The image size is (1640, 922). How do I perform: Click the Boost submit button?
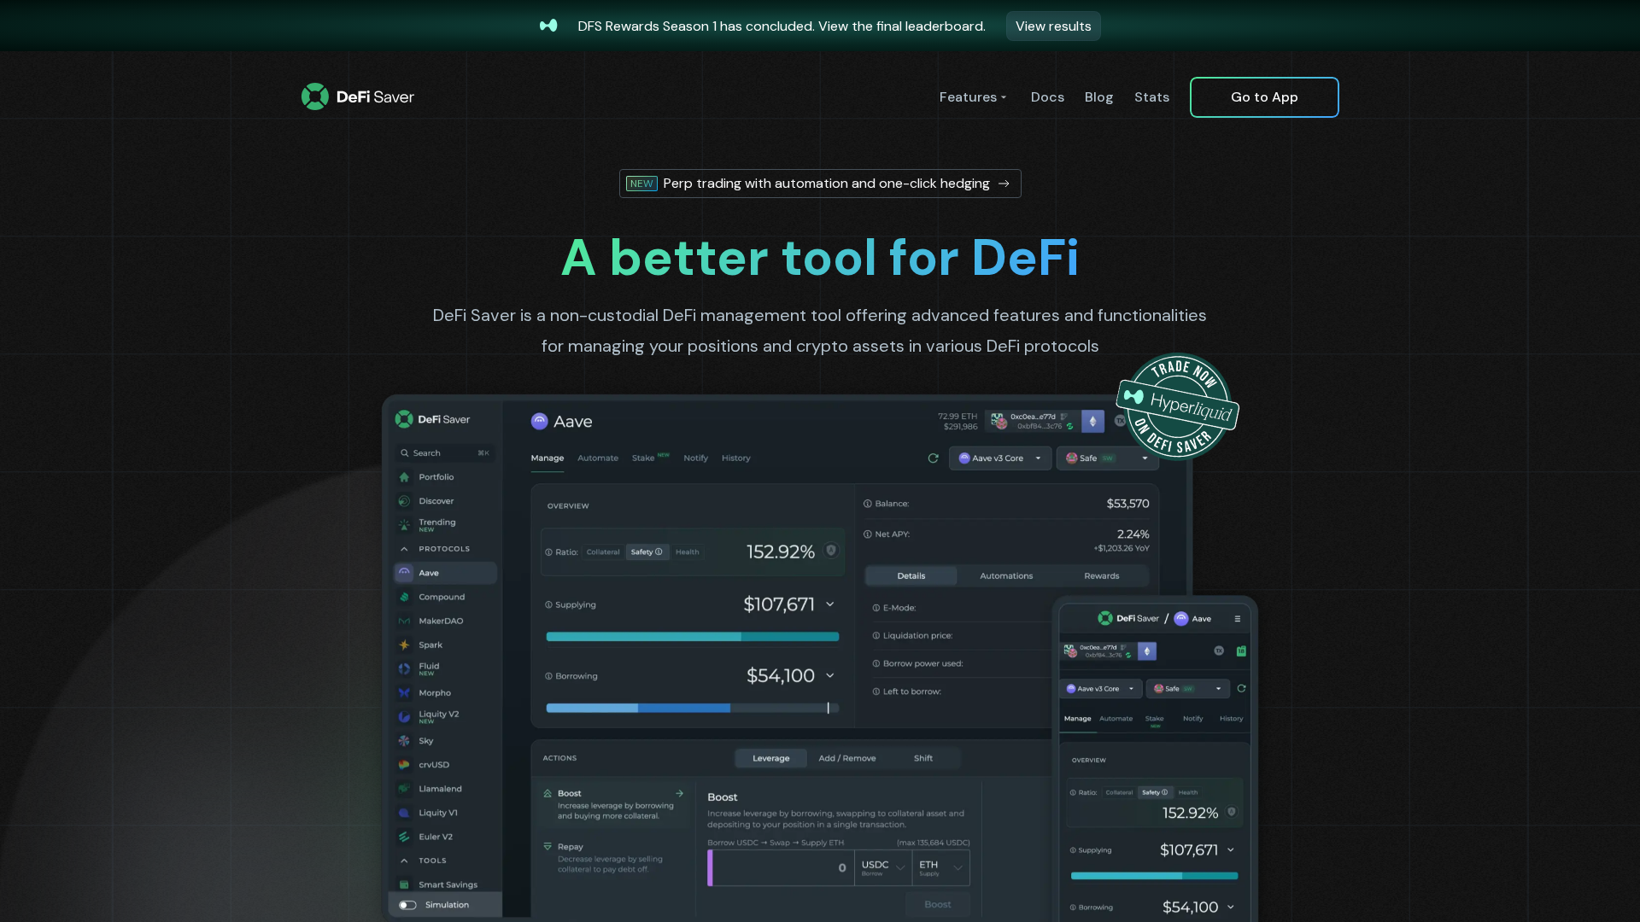coord(937,905)
